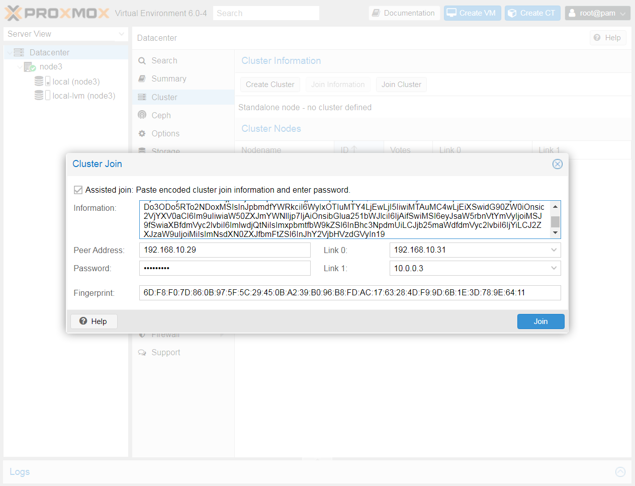Open the Options menu item

pos(183,133)
